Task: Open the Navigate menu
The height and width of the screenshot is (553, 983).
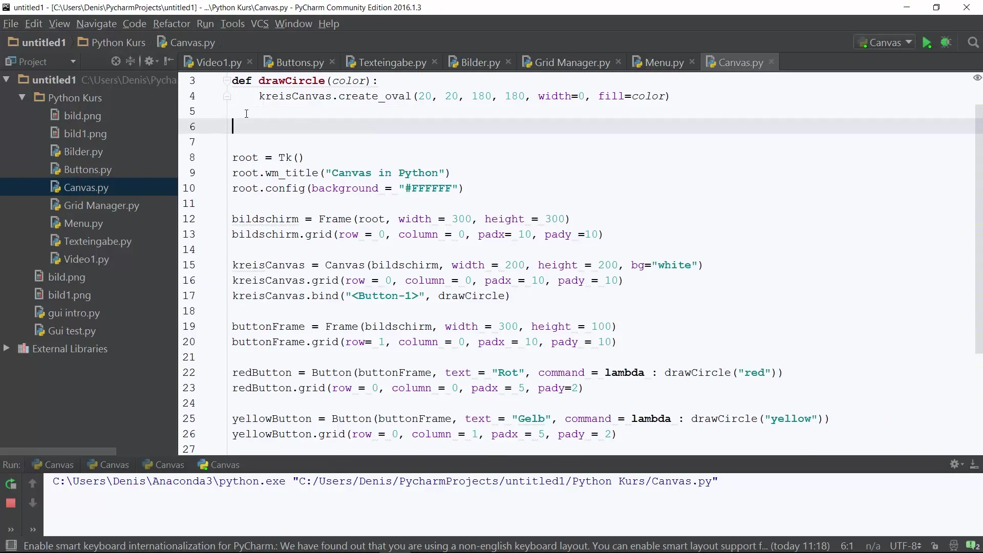Action: [x=96, y=24]
